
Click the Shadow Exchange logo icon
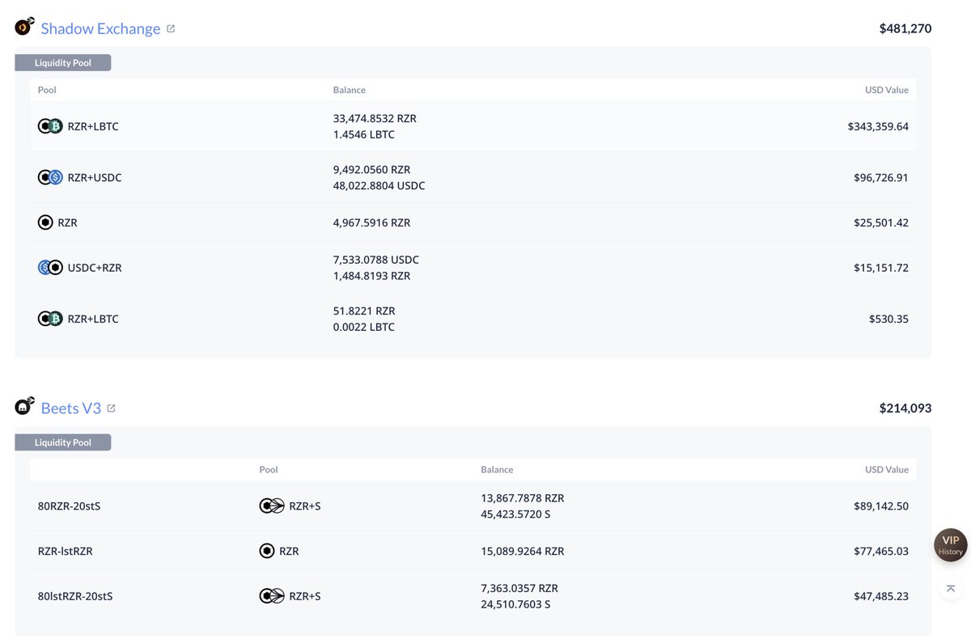click(x=25, y=27)
